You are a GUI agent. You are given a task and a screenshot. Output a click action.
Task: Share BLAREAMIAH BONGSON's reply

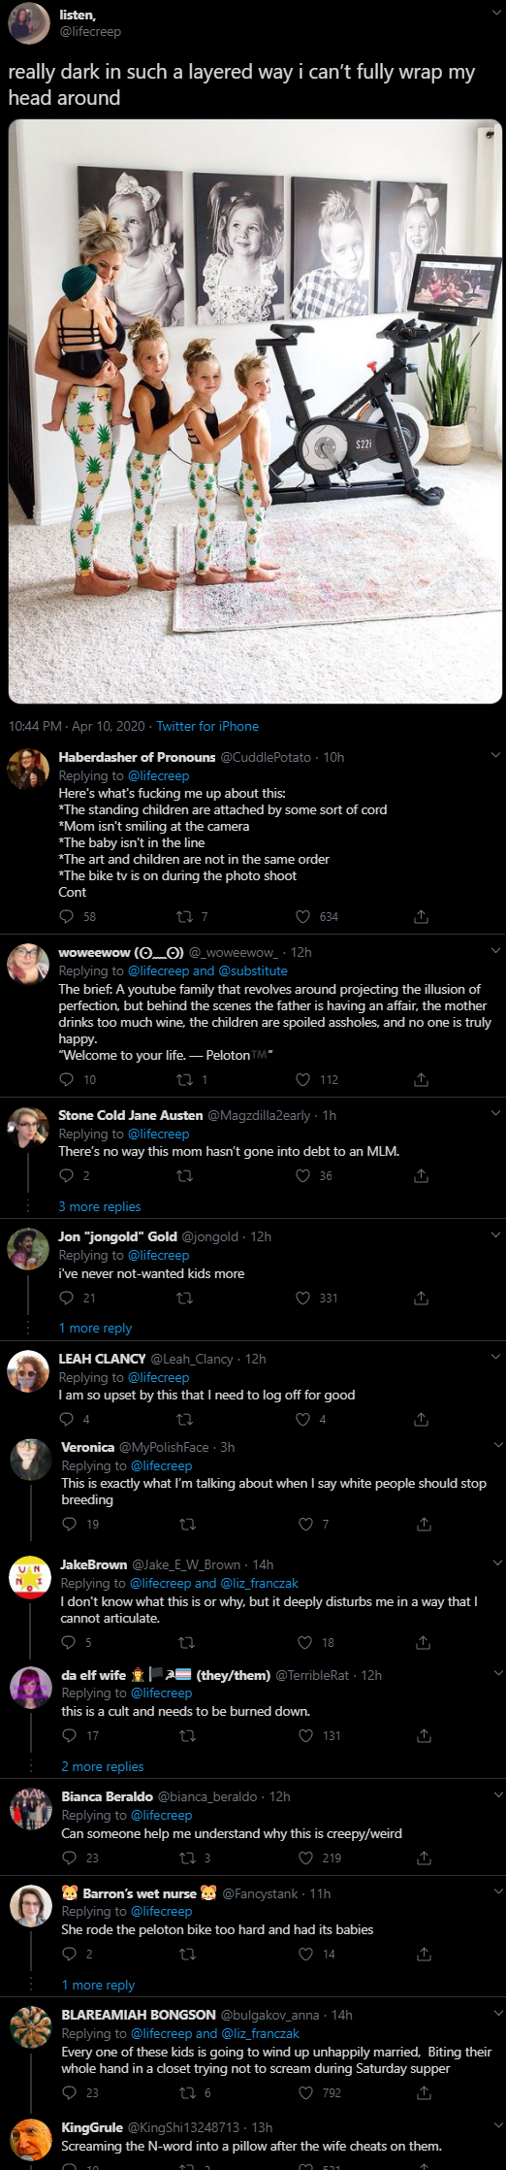coord(424,2092)
